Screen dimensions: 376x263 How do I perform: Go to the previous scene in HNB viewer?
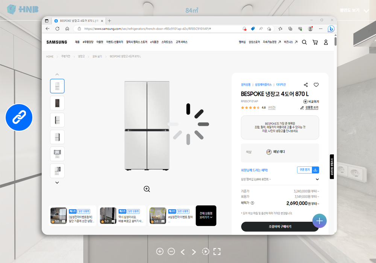point(183,252)
